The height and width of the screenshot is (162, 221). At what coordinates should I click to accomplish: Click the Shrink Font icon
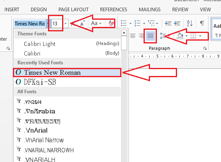tap(82, 23)
